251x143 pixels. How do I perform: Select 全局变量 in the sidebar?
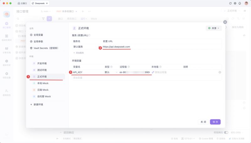[x=36, y=35]
